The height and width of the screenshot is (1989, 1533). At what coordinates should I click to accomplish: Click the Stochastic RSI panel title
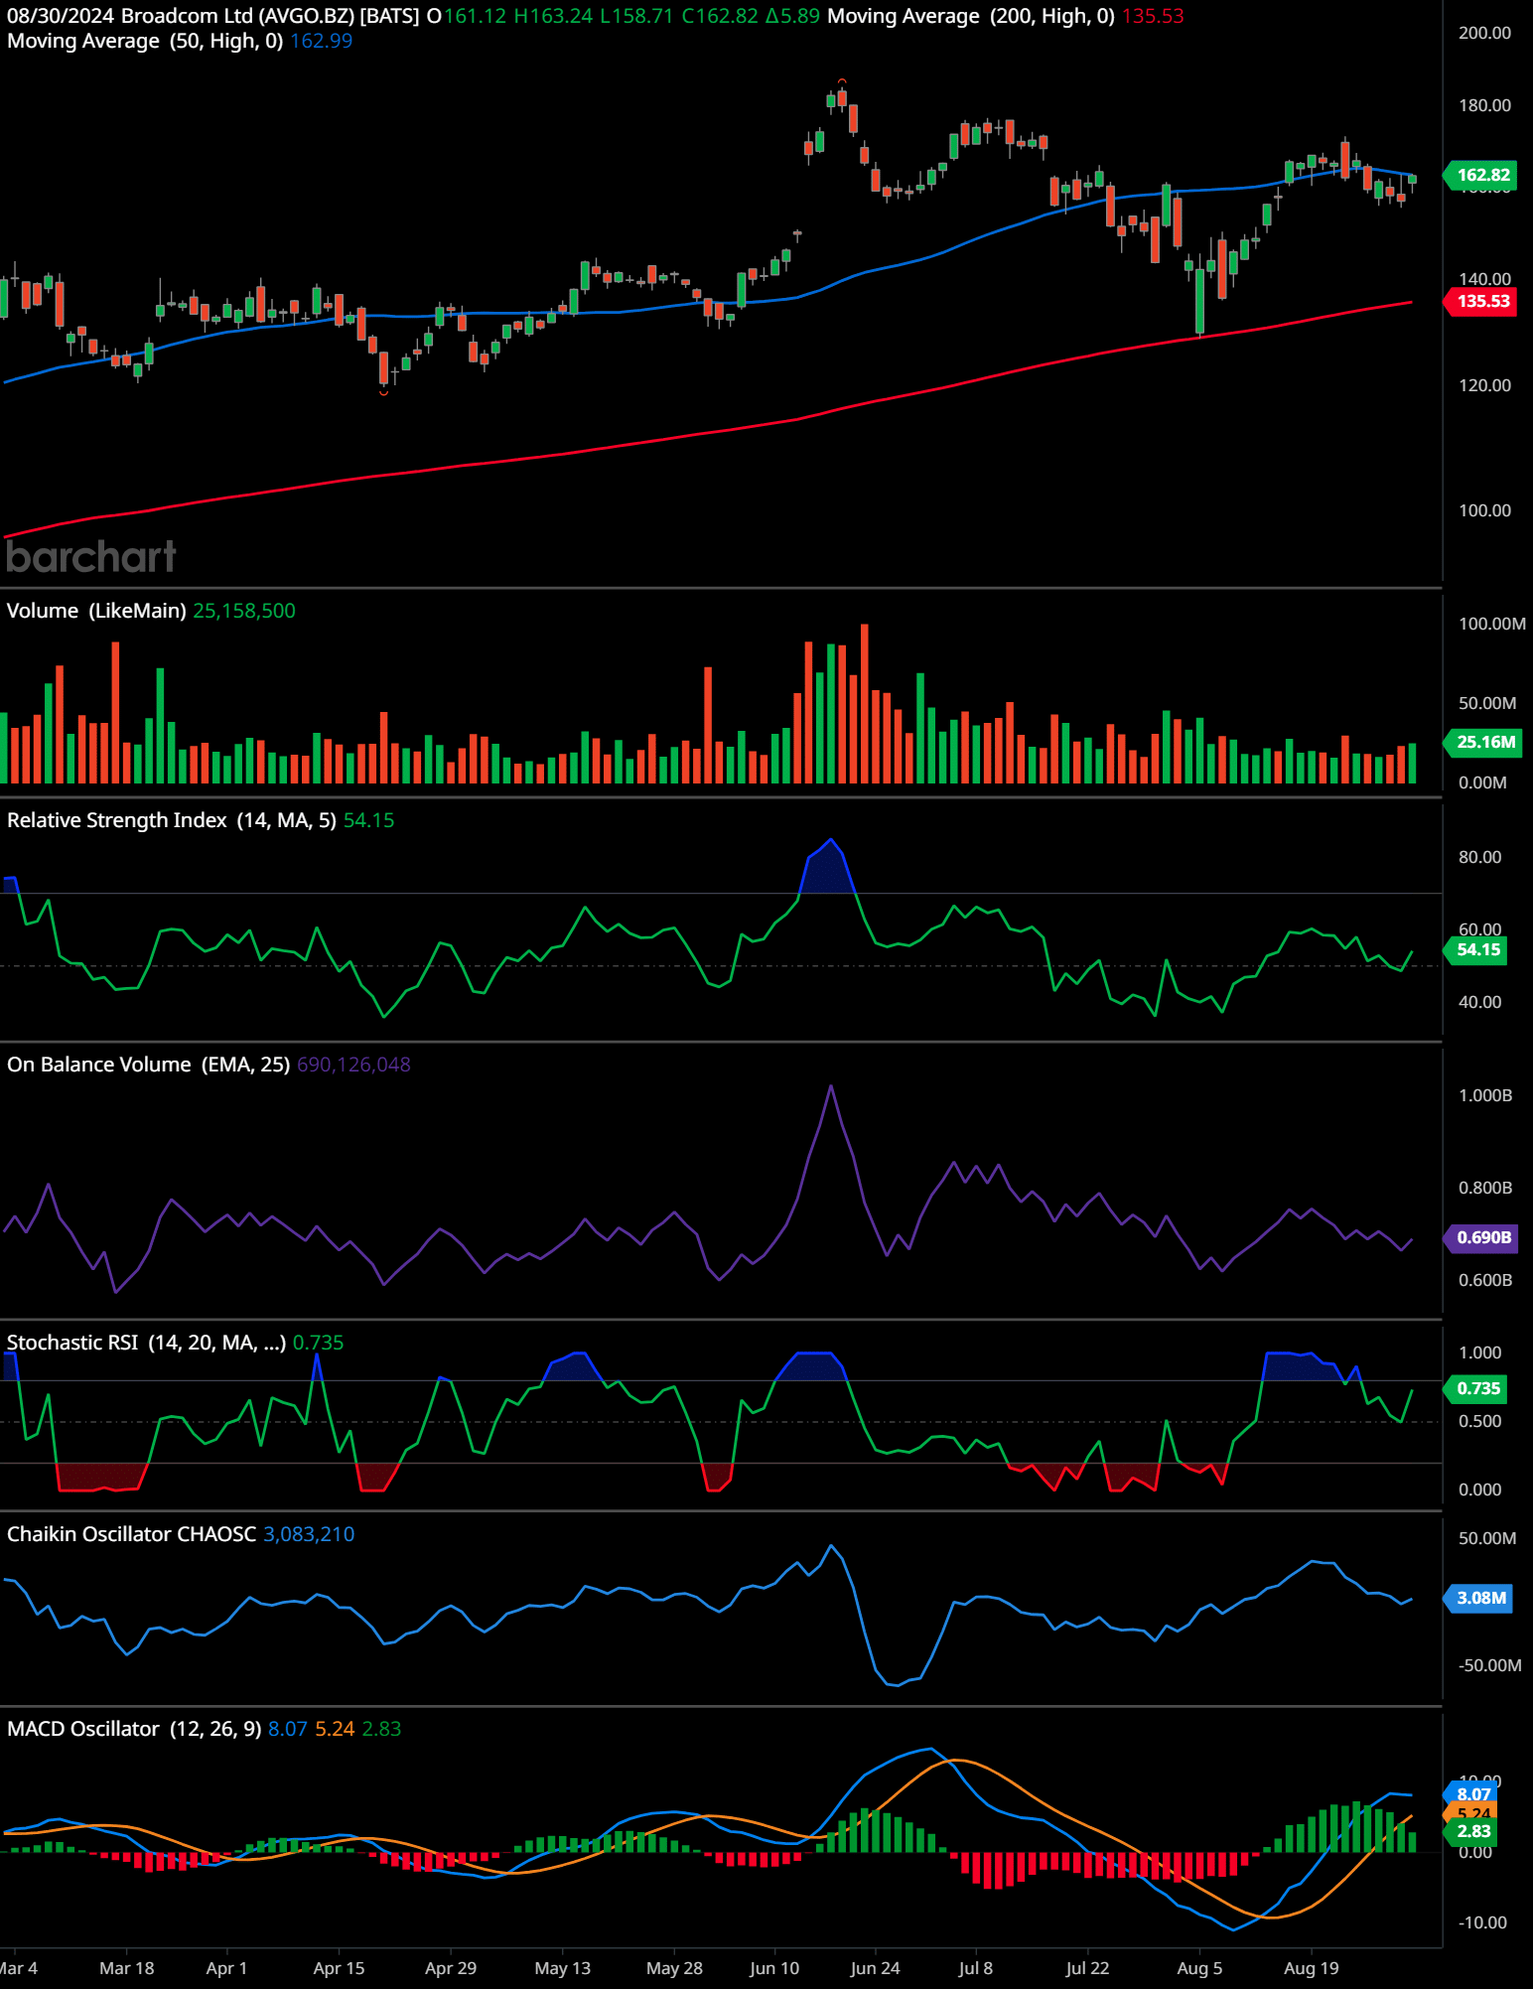pyautogui.click(x=146, y=1343)
